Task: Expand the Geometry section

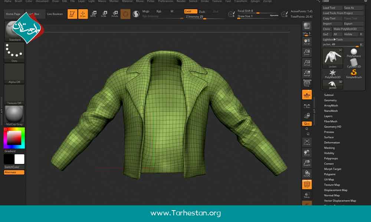Action: point(330,100)
